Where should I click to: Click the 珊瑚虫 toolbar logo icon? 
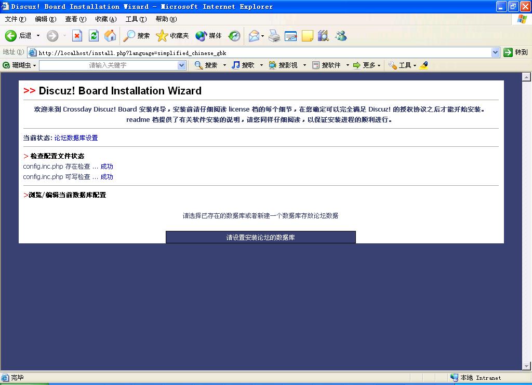(6, 65)
